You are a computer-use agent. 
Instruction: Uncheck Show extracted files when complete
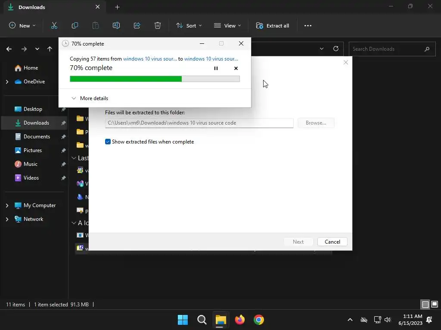[x=108, y=142]
